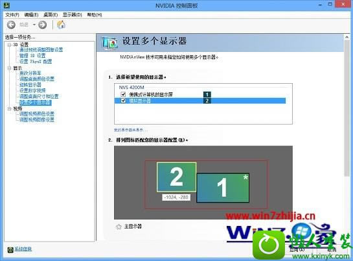Open 调整桌面颜色设置 task

pyautogui.click(x=37, y=79)
